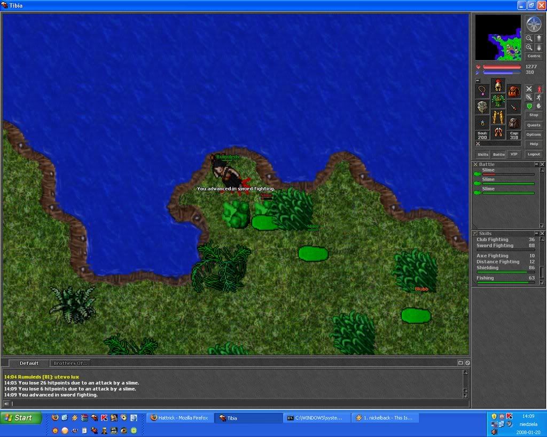Screen dimensions: 547x437
Task: Switch to C:\WINDOWS\system command prompt taskbar item
Action: (317, 418)
